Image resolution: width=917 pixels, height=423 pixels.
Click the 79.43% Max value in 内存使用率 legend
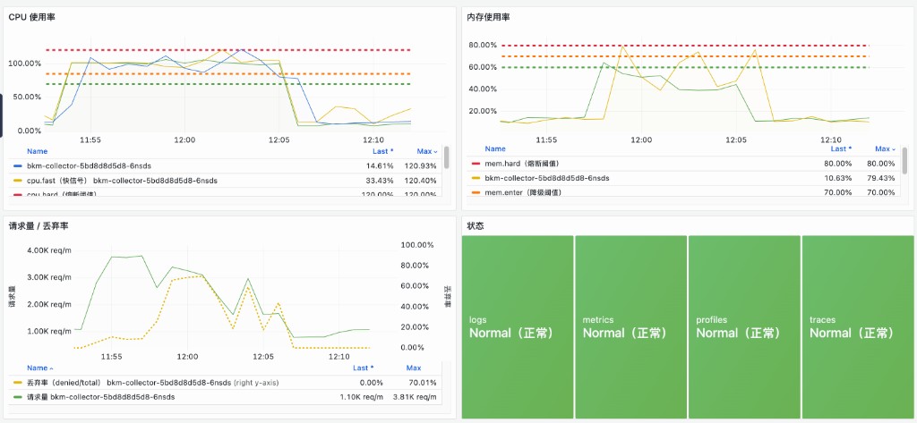tap(882, 178)
